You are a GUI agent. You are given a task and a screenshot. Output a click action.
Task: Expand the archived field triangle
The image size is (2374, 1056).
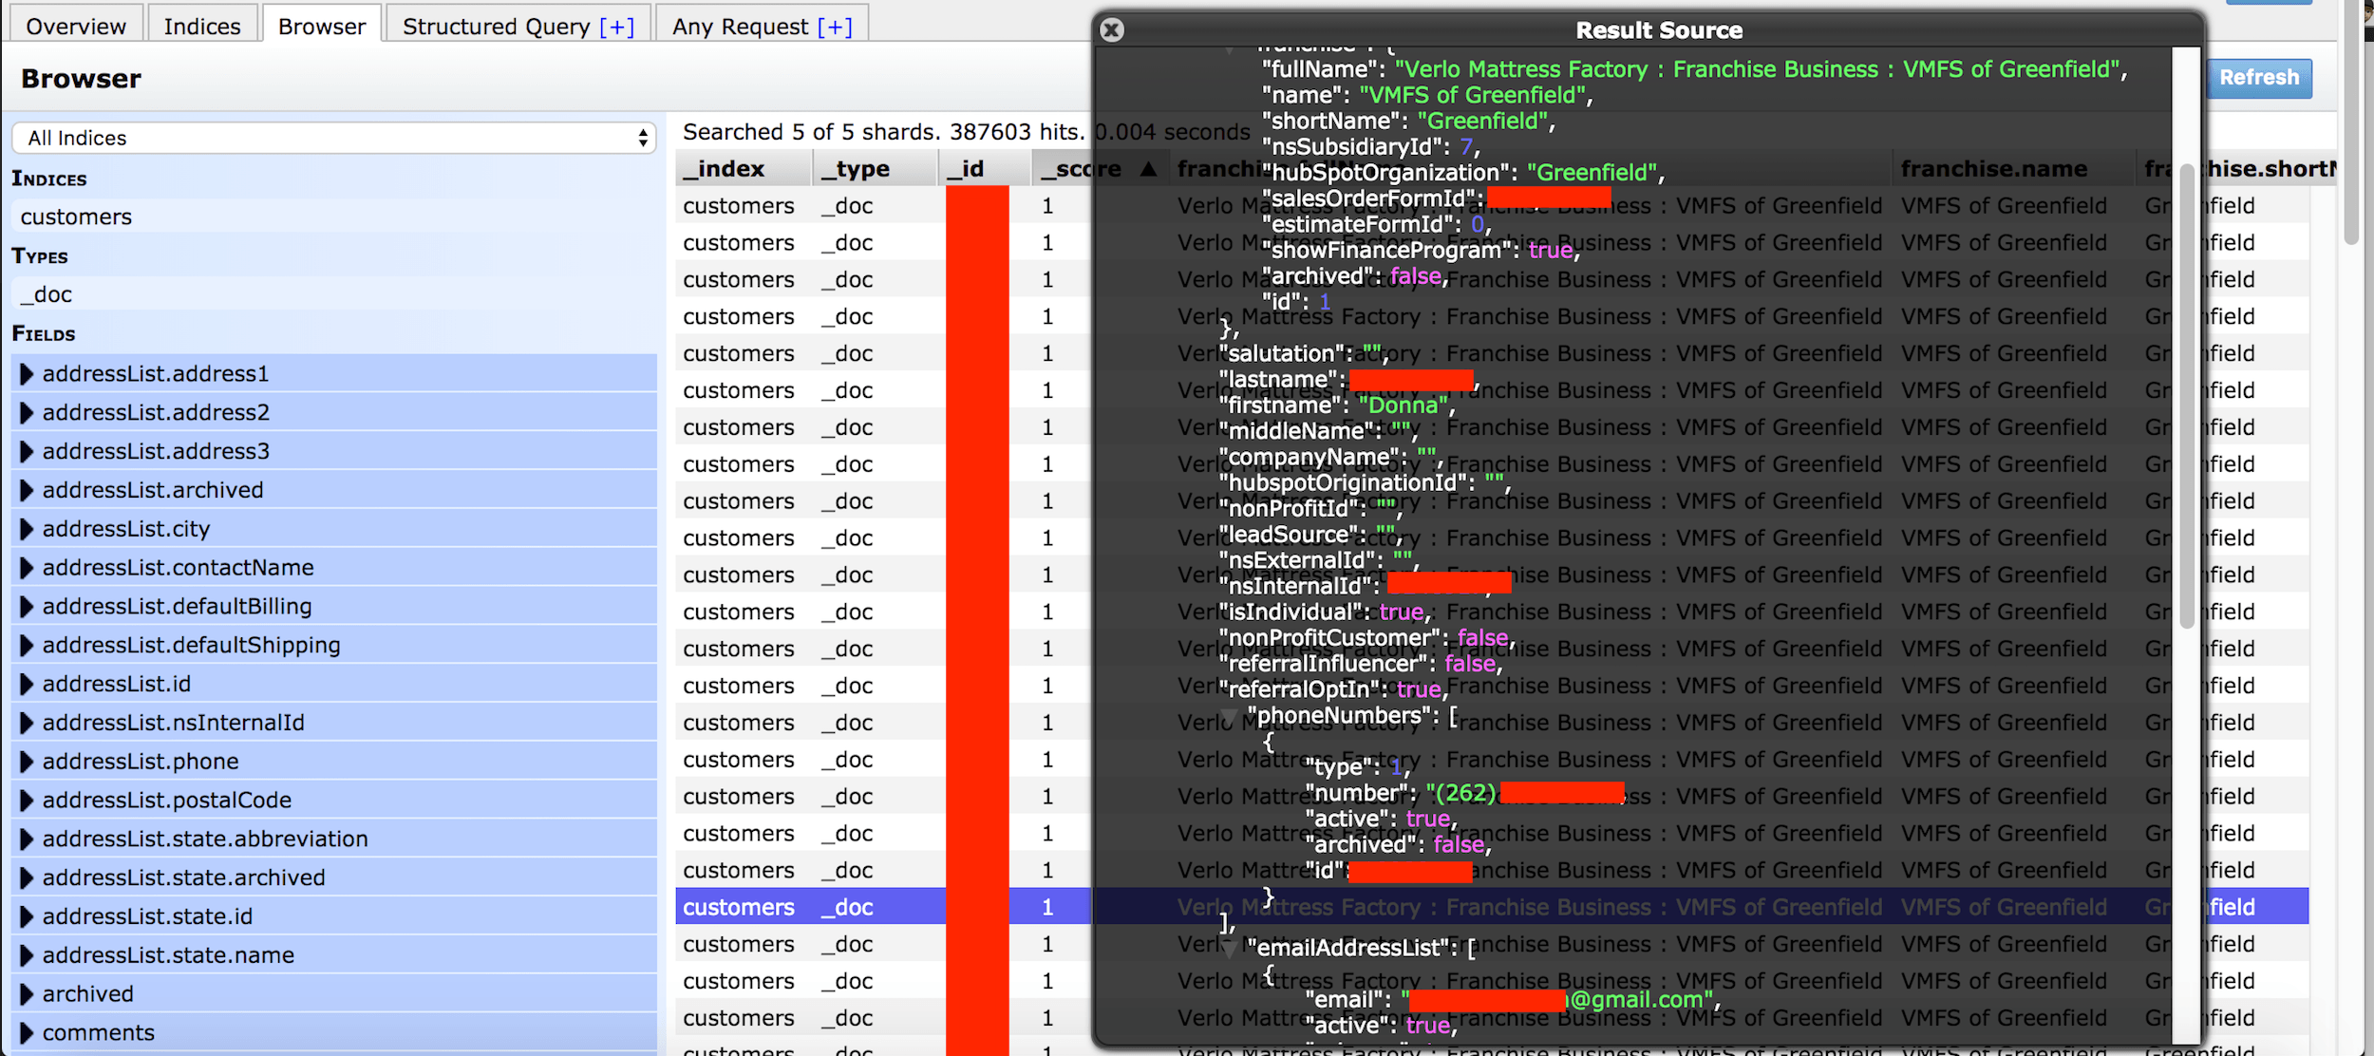click(27, 994)
